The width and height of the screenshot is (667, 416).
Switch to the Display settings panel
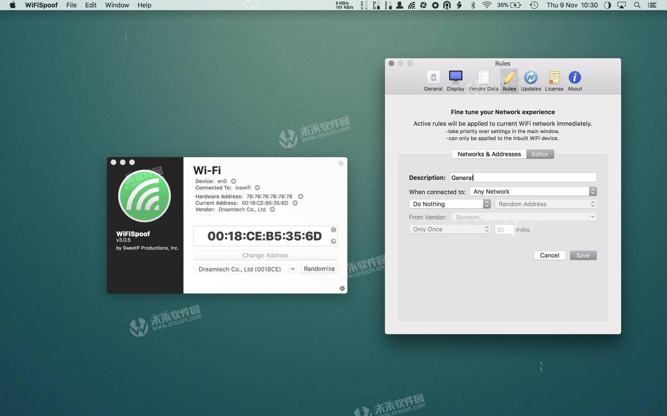coord(455,79)
